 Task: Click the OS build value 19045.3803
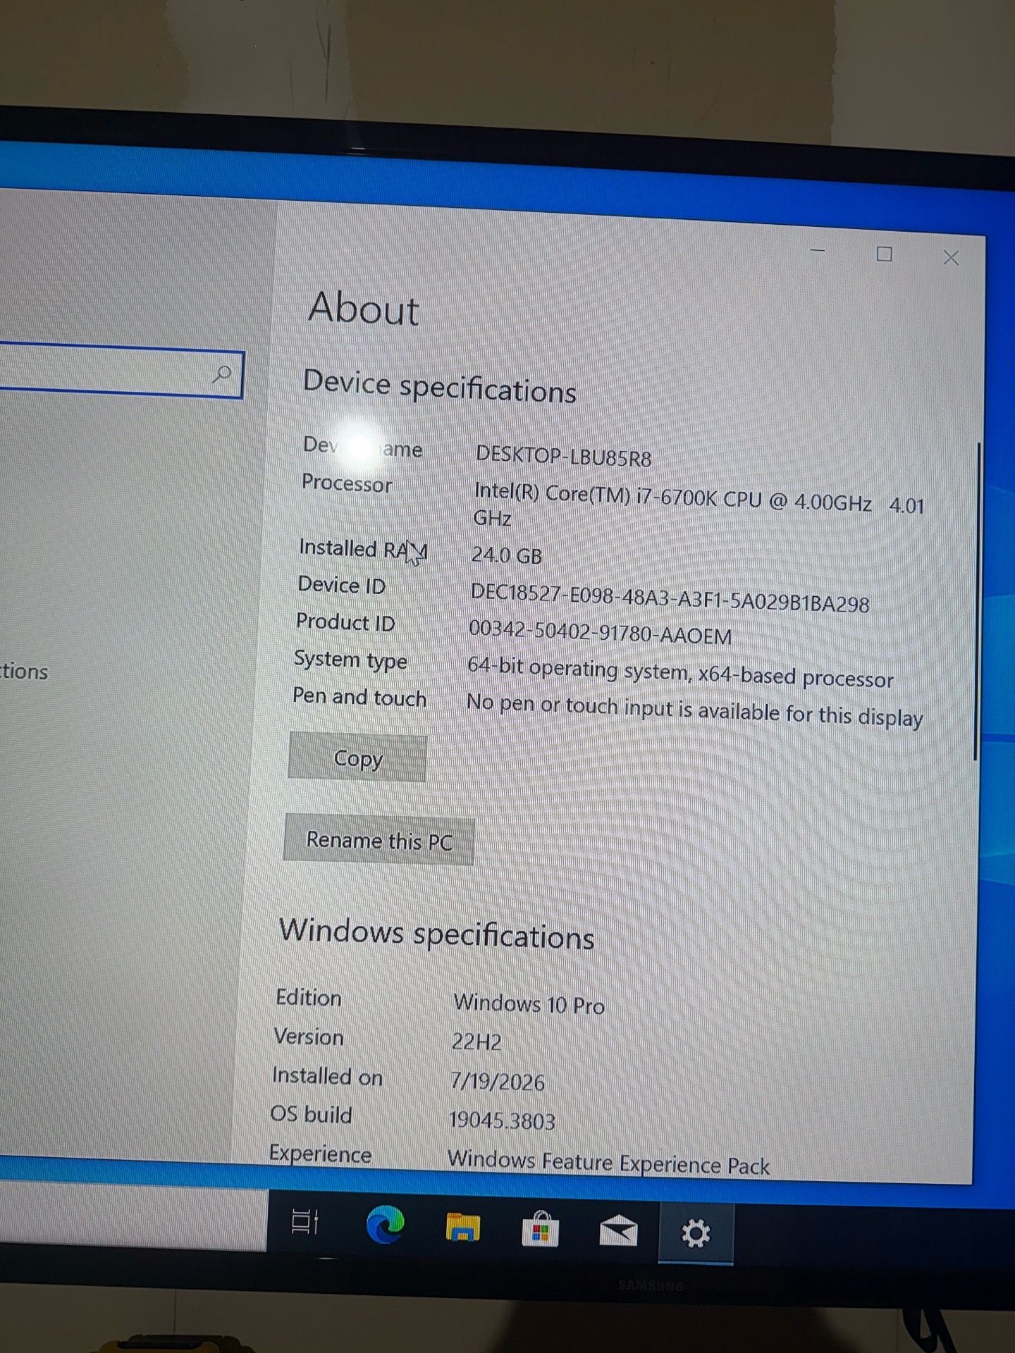tap(502, 1120)
